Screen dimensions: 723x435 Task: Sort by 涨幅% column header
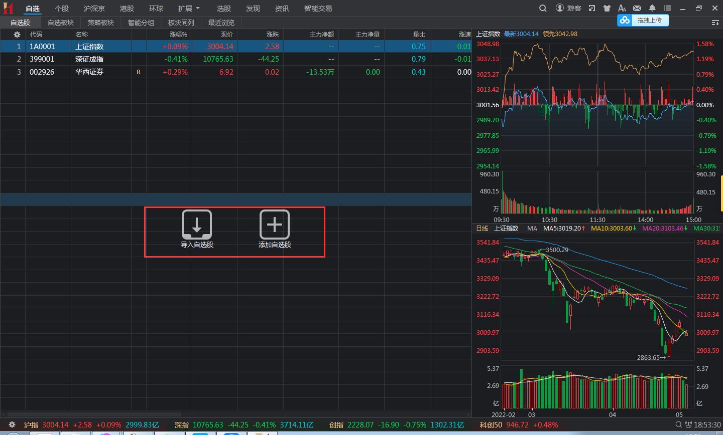178,35
